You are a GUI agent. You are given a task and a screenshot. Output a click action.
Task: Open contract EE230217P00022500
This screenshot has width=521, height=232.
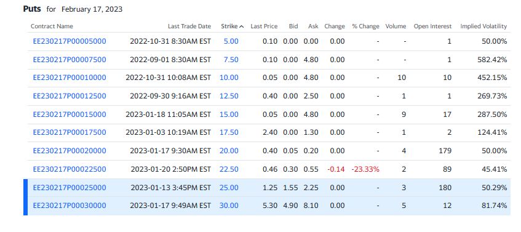[x=70, y=169]
